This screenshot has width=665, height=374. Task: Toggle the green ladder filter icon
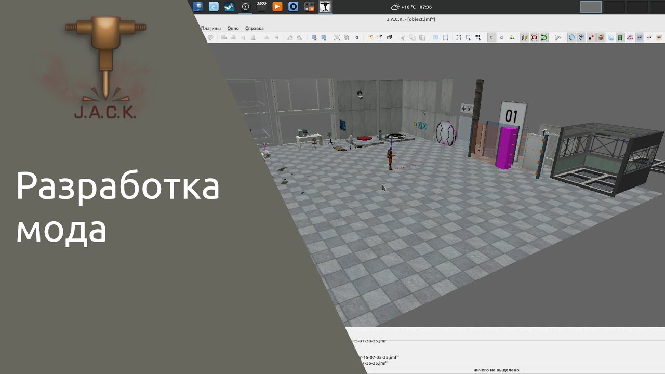(620, 37)
